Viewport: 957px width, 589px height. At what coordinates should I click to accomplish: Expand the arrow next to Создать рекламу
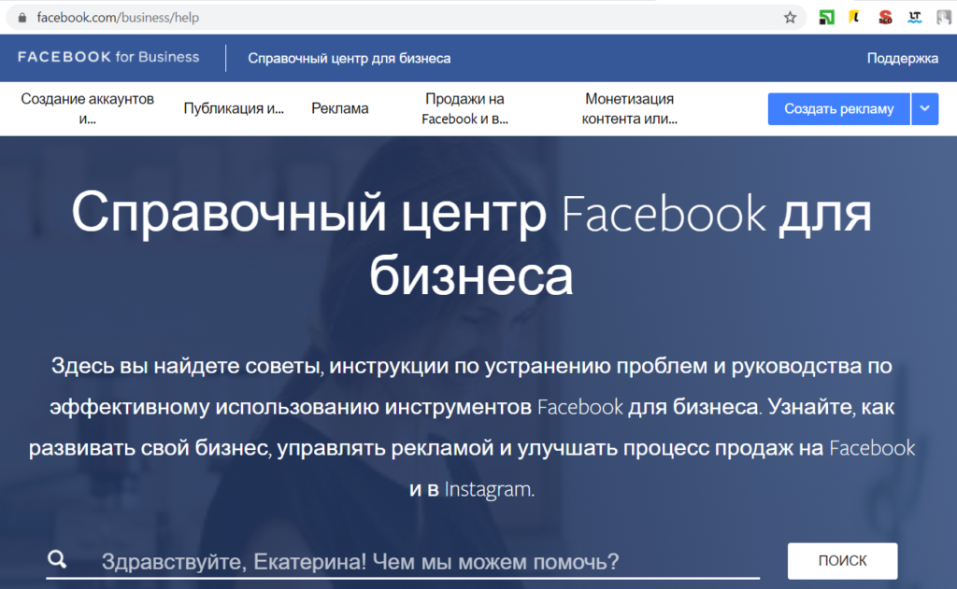924,108
